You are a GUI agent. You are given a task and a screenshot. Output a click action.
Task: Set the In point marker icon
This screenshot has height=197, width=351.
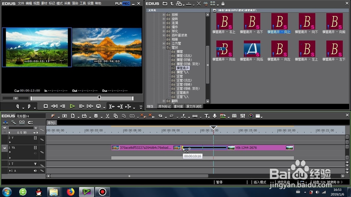pyautogui.click(x=18, y=107)
